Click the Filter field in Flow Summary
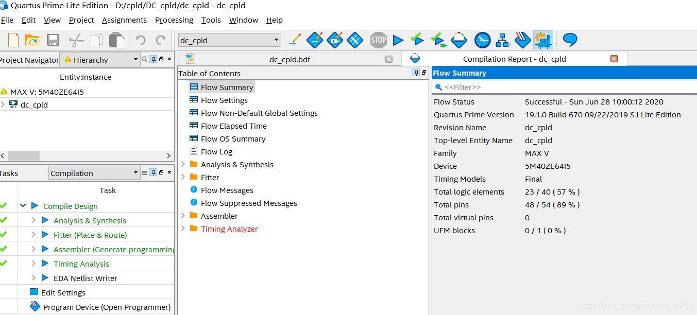697x315 pixels. pos(564,87)
